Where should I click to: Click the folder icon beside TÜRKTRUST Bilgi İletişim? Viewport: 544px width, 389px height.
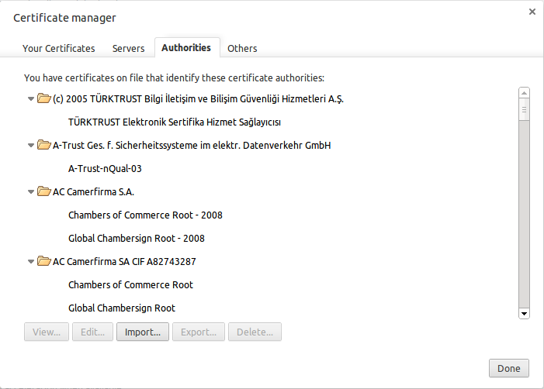click(x=44, y=98)
